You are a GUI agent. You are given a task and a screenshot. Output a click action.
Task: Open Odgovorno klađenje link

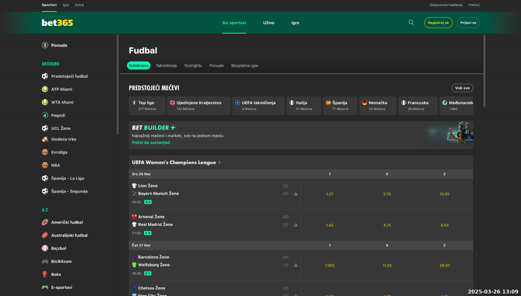446,5
